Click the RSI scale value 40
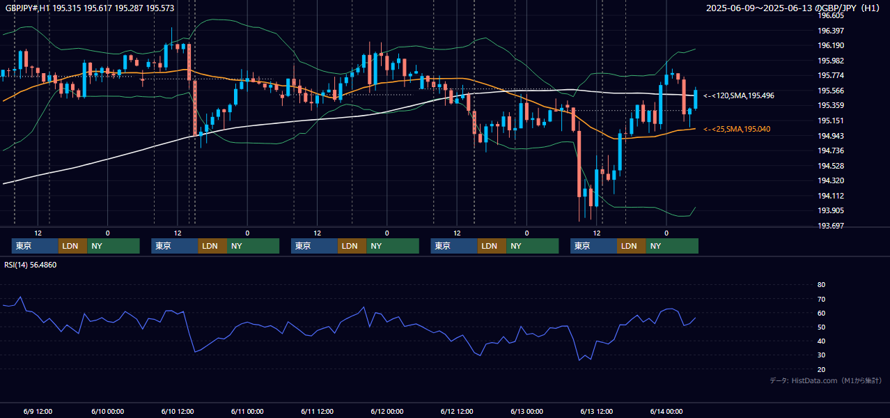The height and width of the screenshot is (418, 890). (821, 341)
